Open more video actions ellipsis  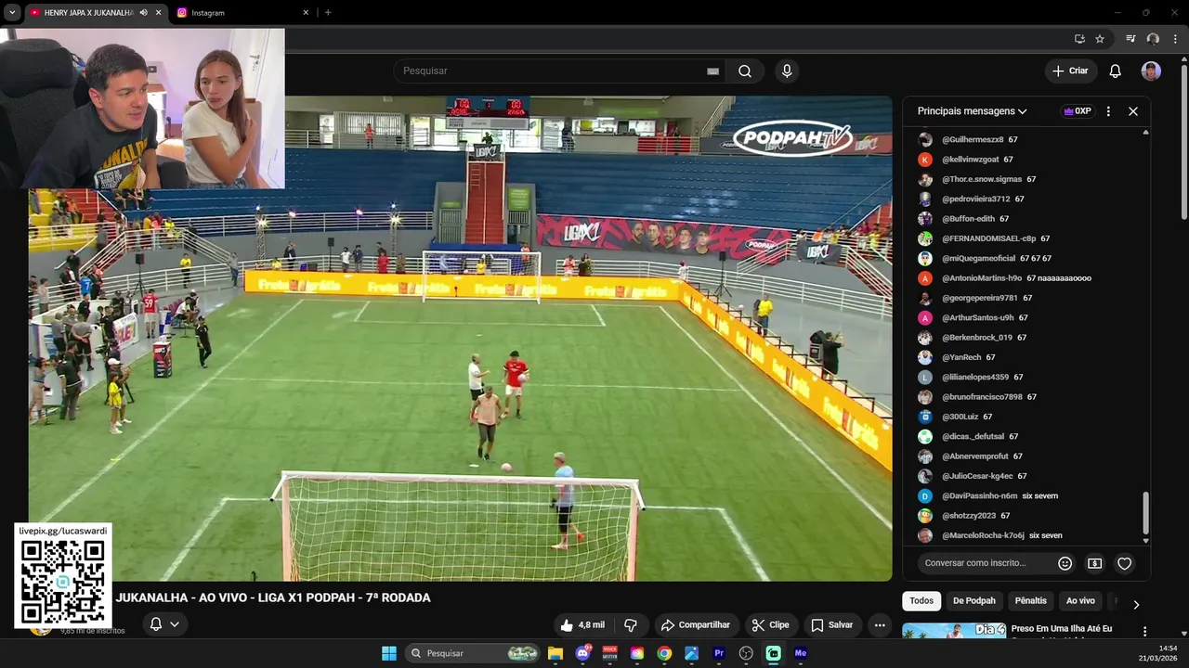[x=880, y=625]
